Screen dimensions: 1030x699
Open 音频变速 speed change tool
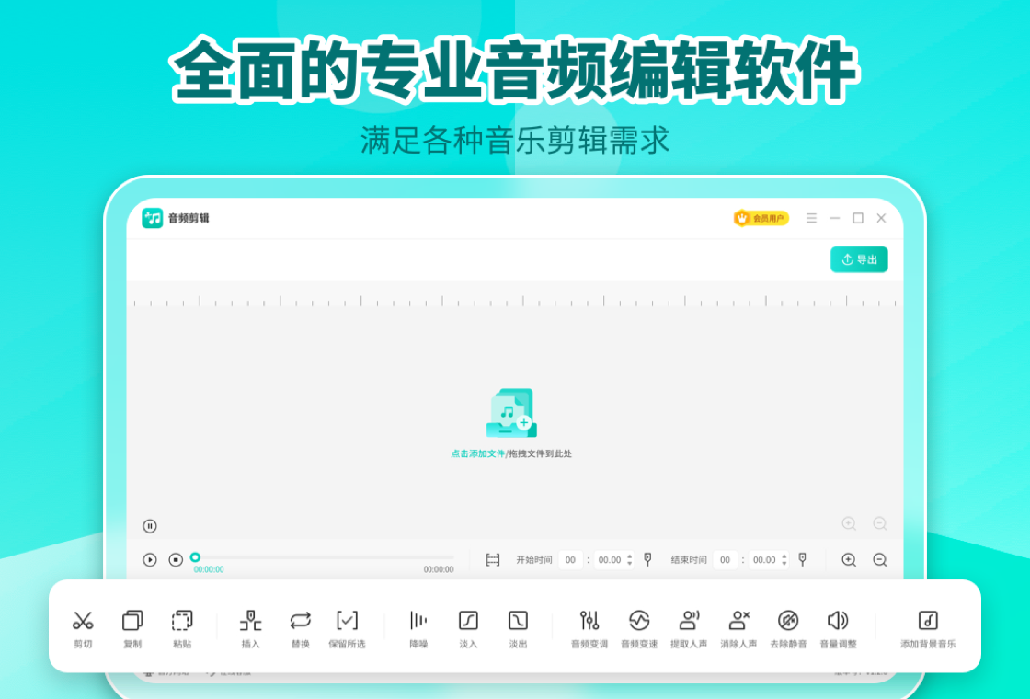tap(639, 627)
